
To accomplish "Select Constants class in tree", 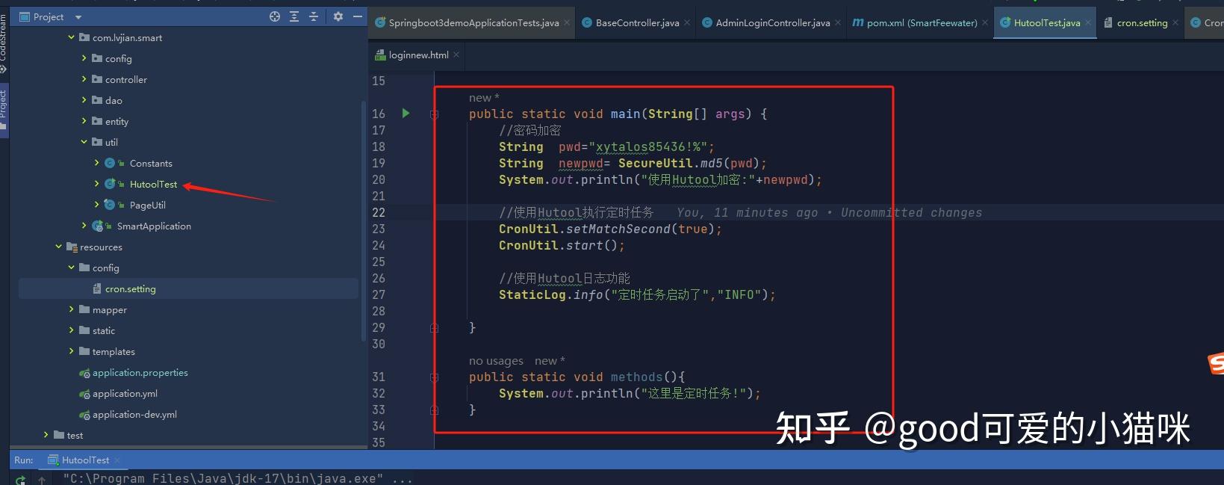I will (x=151, y=163).
